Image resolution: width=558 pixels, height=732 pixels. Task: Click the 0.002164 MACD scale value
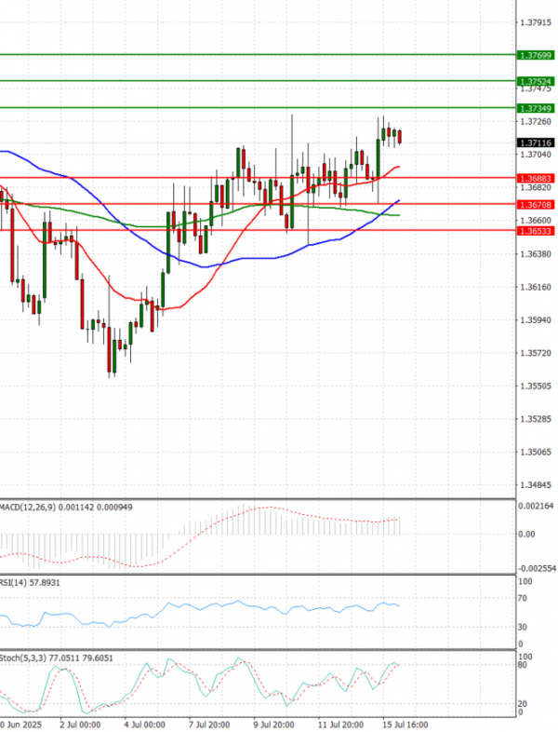[x=537, y=506]
